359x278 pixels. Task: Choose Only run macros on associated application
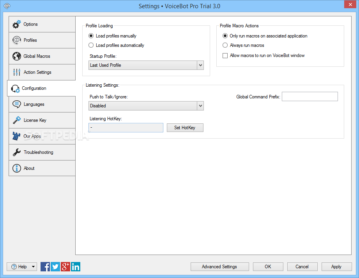(265, 36)
